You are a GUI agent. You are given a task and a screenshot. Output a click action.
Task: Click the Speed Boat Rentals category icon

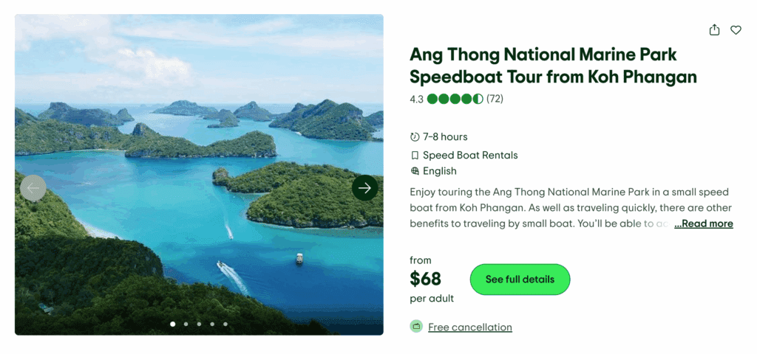pos(415,156)
